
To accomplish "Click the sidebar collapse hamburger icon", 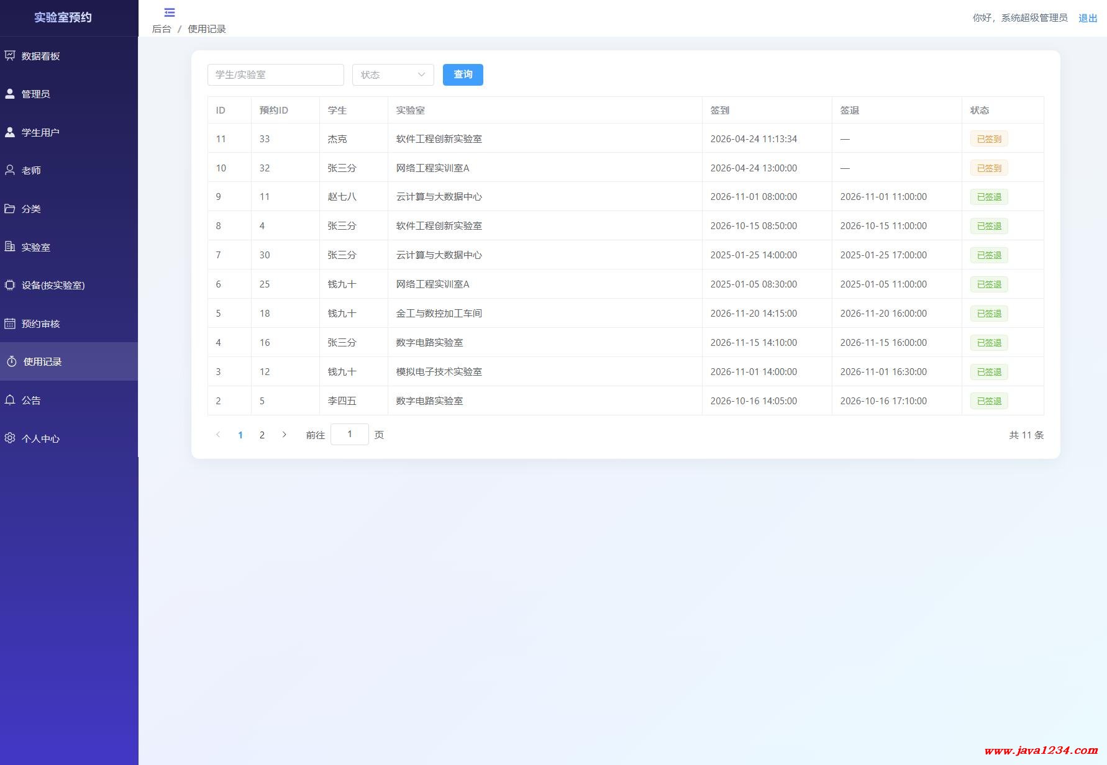I will (169, 12).
